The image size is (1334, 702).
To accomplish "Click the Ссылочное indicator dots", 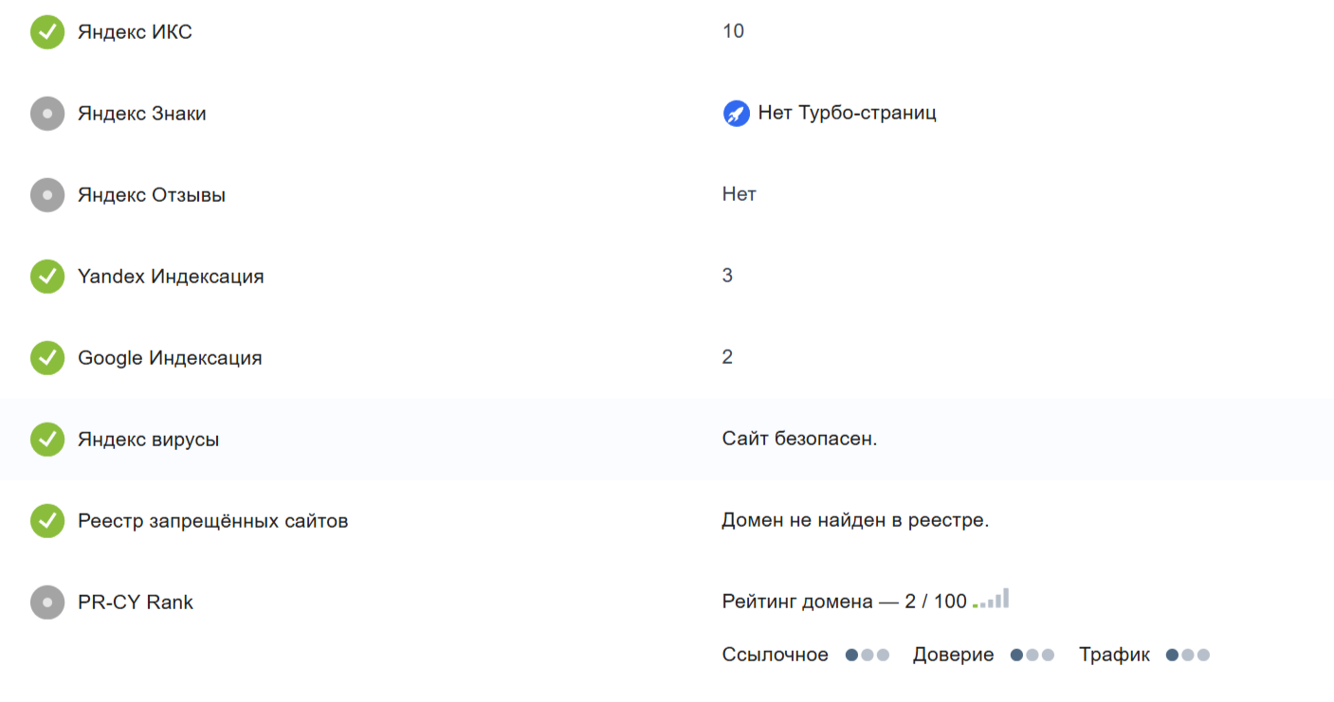I will pyautogui.click(x=868, y=655).
